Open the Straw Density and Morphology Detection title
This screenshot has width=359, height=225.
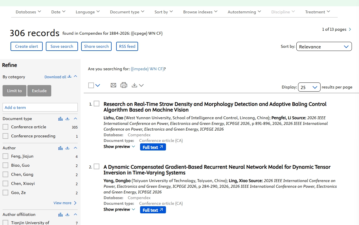pyautogui.click(x=215, y=107)
